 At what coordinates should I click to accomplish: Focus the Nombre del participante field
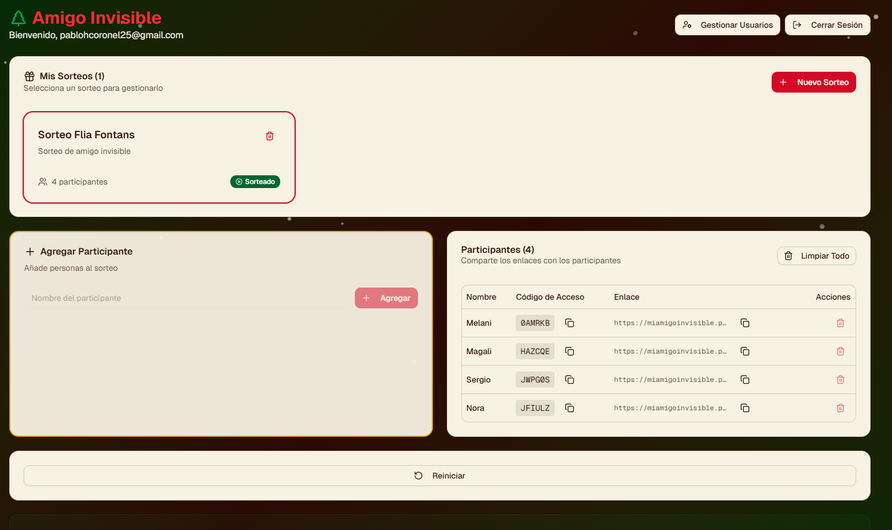pos(186,298)
